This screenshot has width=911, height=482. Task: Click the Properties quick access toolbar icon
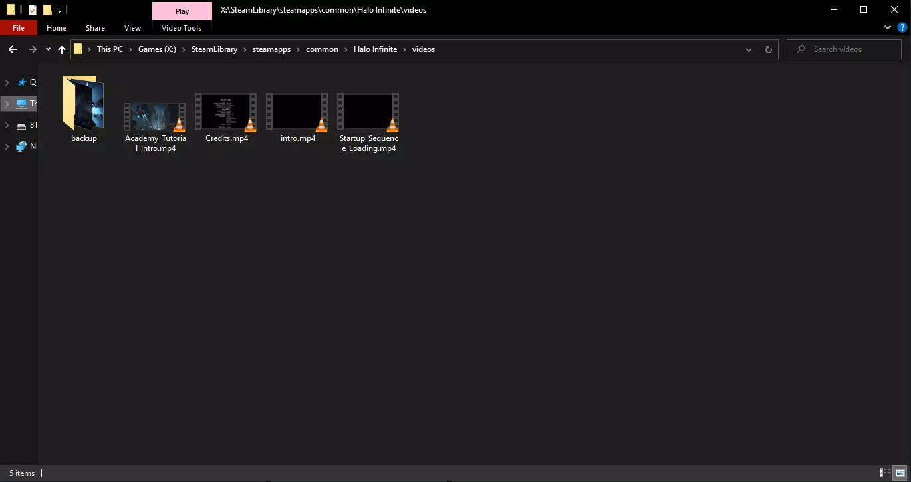point(32,10)
